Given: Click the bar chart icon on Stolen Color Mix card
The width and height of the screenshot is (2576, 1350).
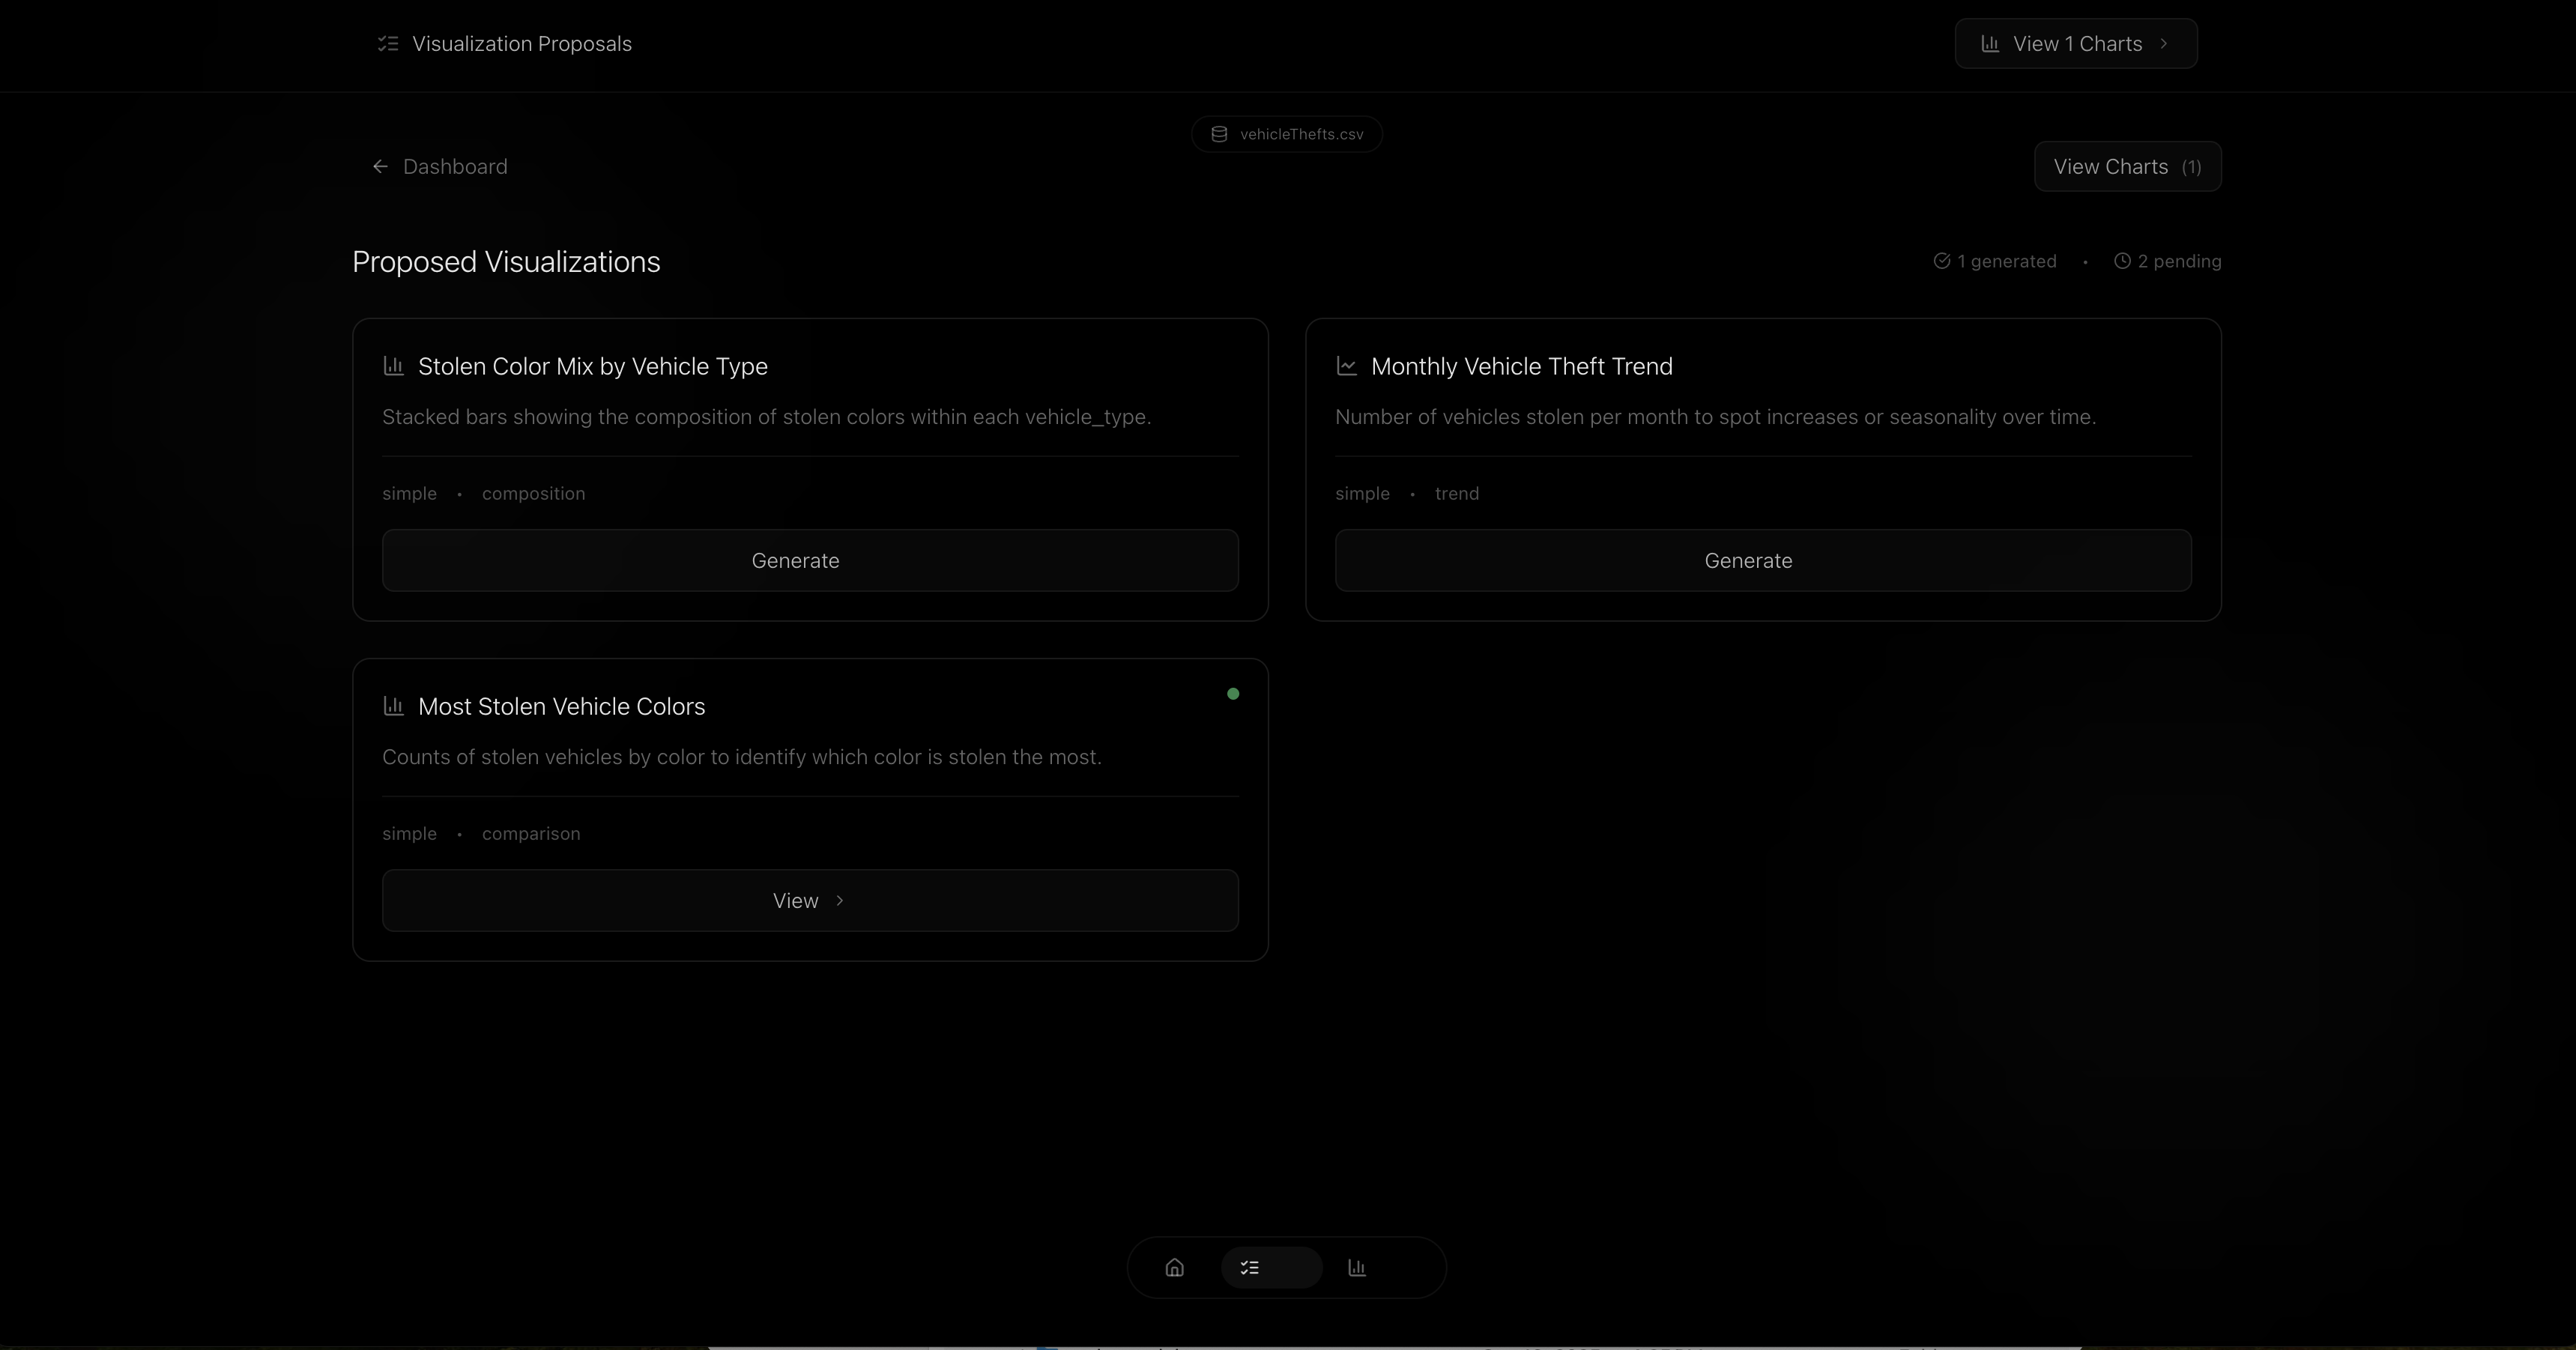Looking at the screenshot, I should (394, 367).
